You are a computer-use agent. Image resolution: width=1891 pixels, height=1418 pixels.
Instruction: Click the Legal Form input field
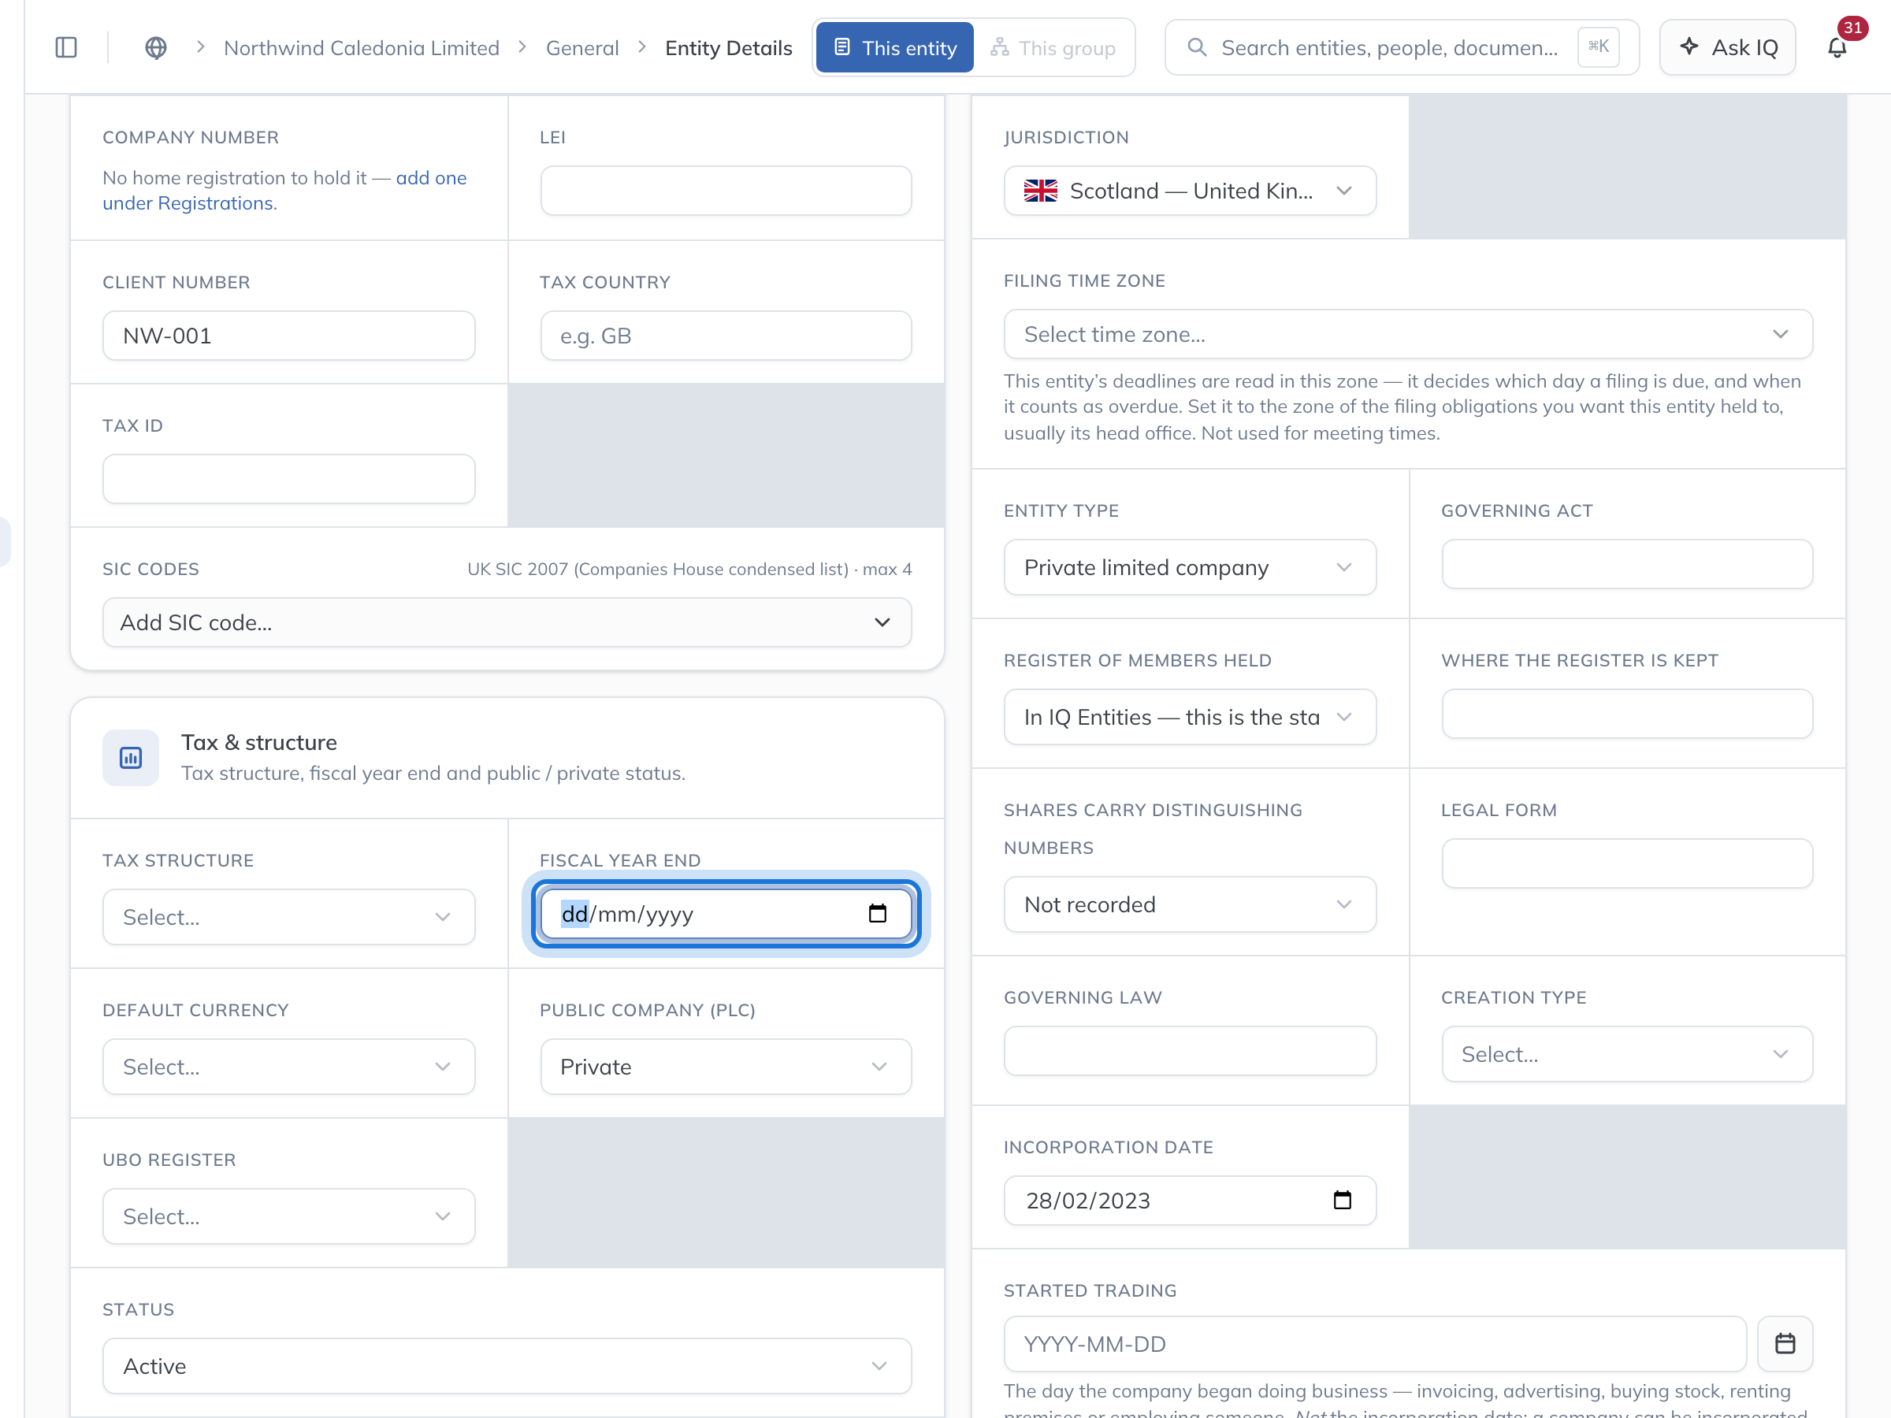point(1627,863)
